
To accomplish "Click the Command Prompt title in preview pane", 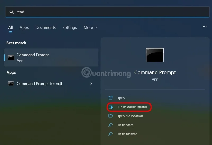I will click(155, 72).
